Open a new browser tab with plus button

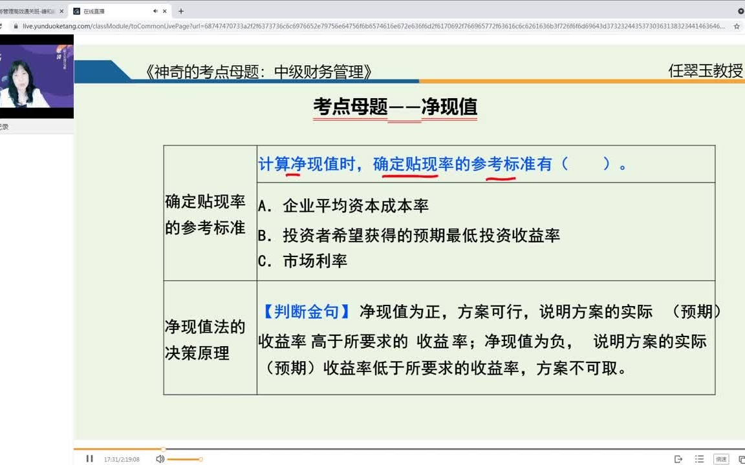pyautogui.click(x=181, y=11)
